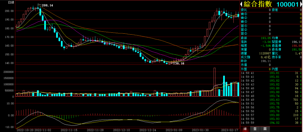Switch to the 盤 tab
The image size is (303, 132).
[255, 129]
